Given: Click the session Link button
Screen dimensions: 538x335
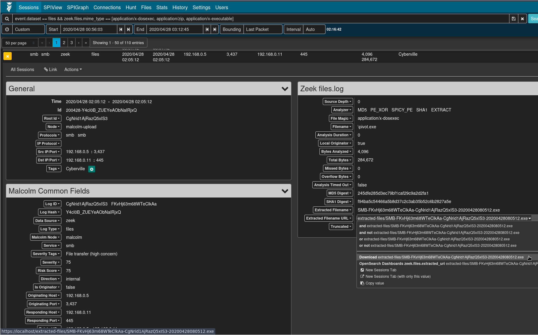Looking at the screenshot, I should click(50, 70).
